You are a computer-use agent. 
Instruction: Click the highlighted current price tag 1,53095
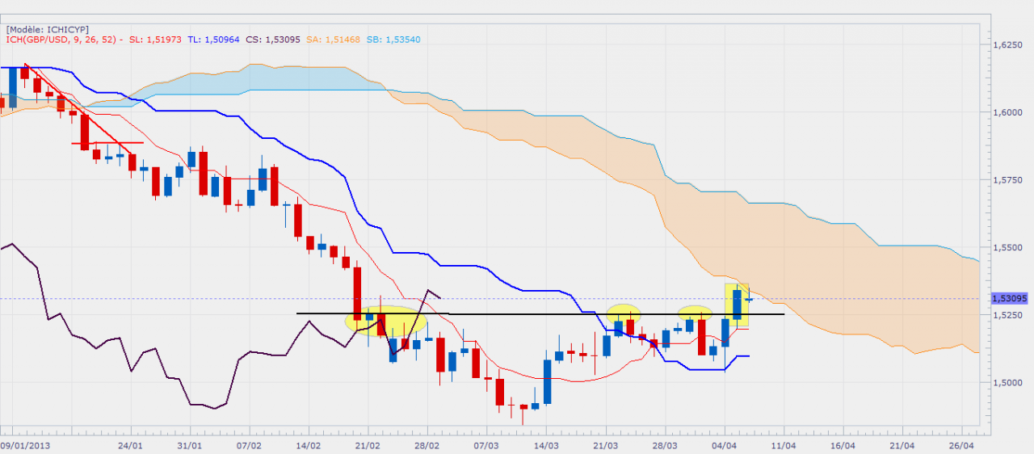pyautogui.click(x=1008, y=298)
